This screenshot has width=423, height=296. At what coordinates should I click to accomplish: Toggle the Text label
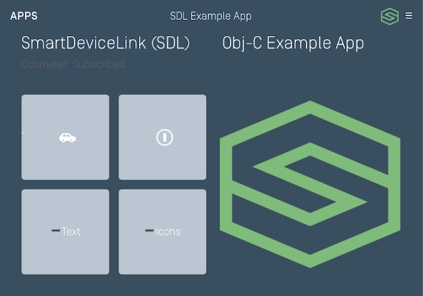click(x=71, y=231)
